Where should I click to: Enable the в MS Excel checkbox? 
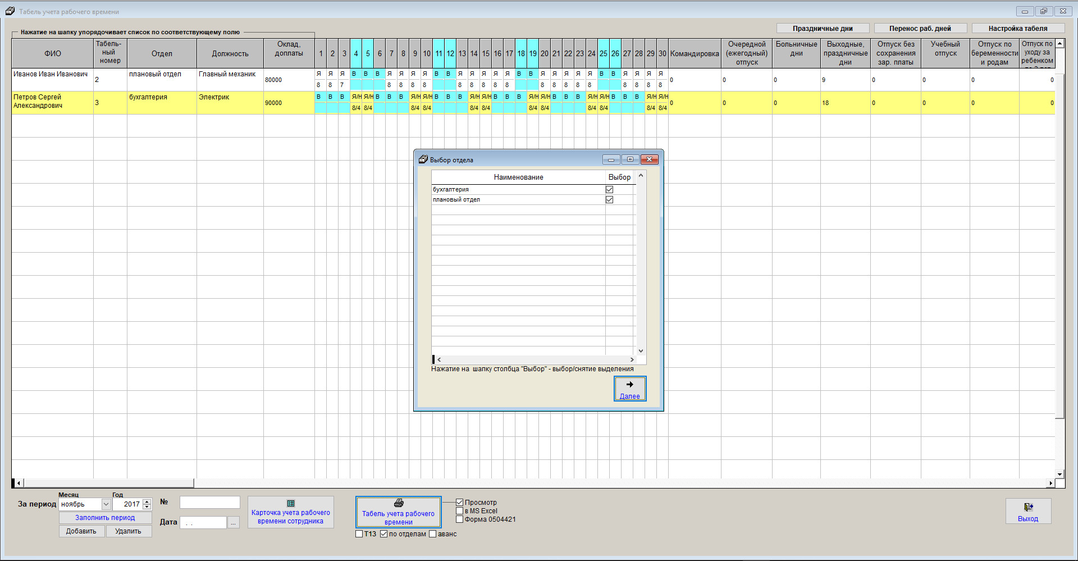(459, 511)
